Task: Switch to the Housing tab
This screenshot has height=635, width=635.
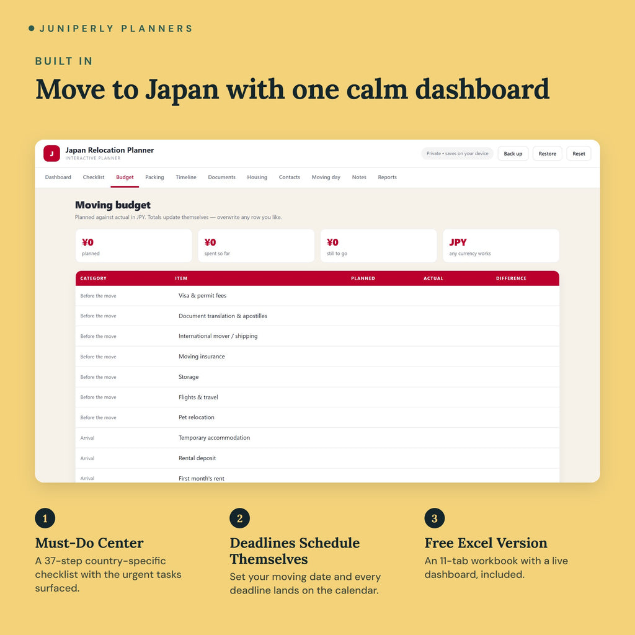Action: click(257, 177)
